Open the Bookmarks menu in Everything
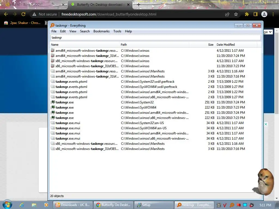Screen dimensions: 279x209 pos(101,31)
